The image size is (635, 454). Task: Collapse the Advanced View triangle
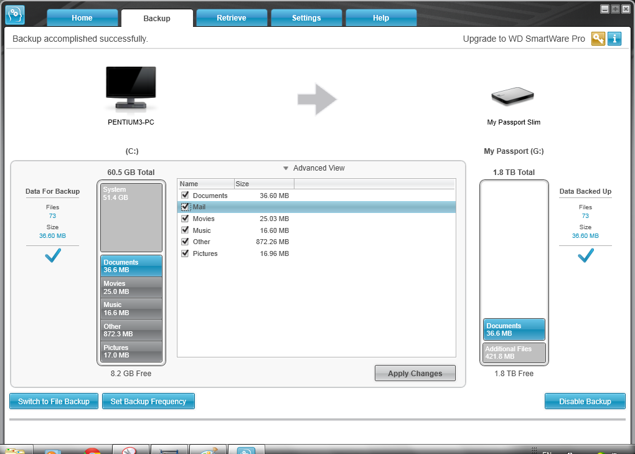pyautogui.click(x=286, y=168)
